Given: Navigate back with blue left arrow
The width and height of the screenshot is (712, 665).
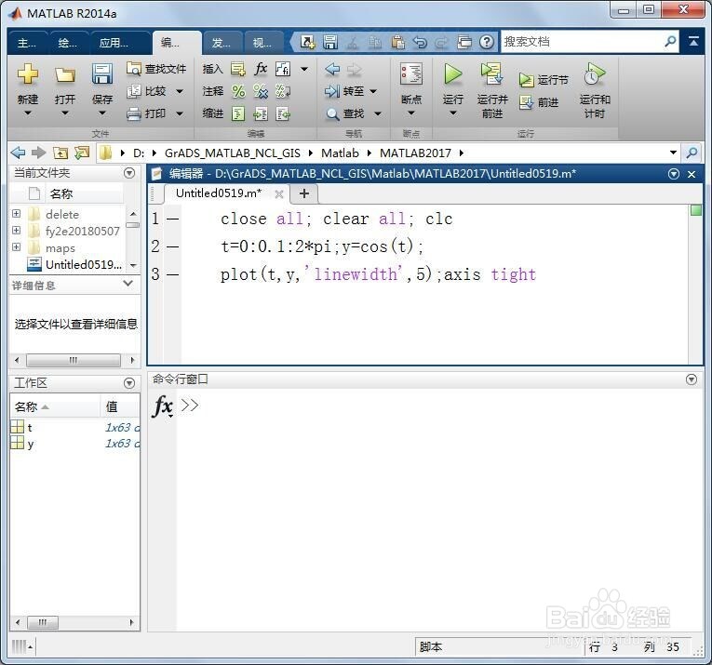Looking at the screenshot, I should tap(332, 69).
